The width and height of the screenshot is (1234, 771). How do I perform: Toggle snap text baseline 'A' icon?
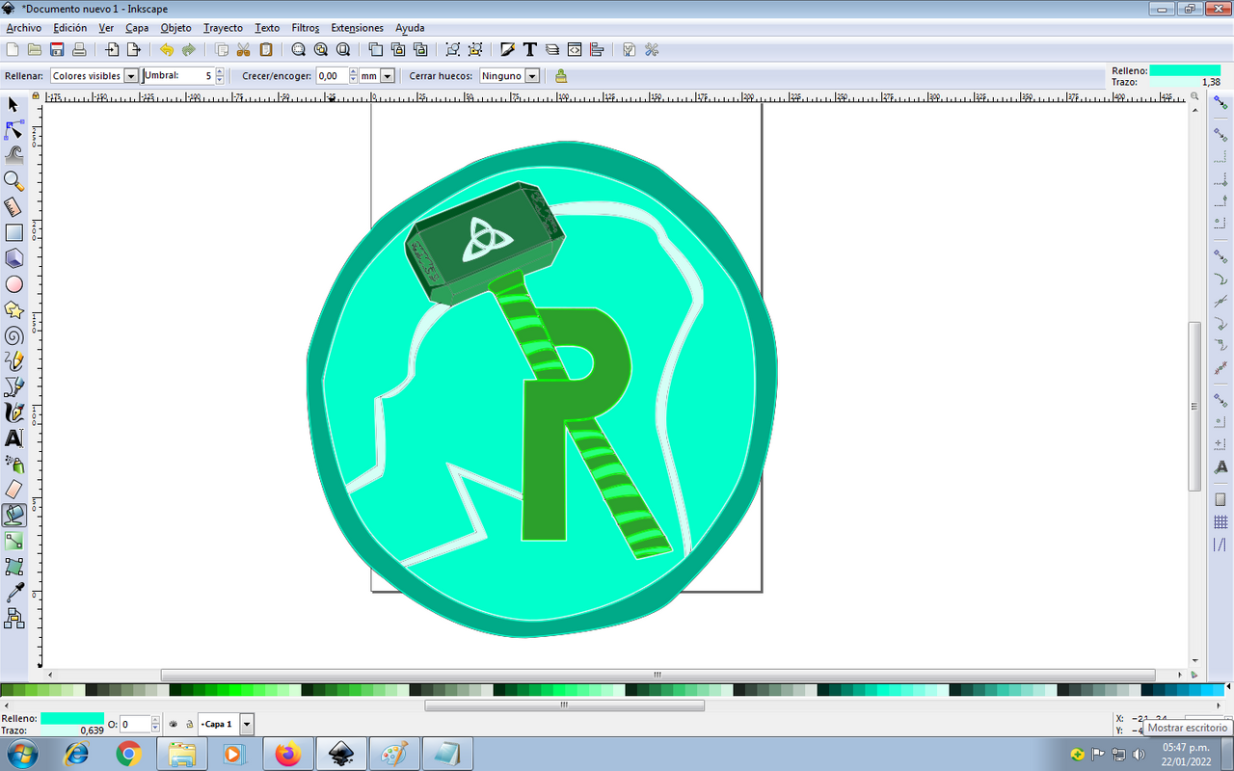tap(1221, 466)
